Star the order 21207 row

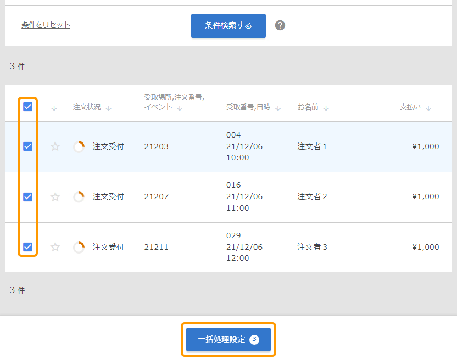click(x=55, y=197)
